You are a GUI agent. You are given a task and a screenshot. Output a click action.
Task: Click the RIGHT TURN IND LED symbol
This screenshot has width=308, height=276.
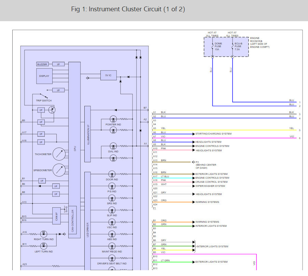point(44,234)
